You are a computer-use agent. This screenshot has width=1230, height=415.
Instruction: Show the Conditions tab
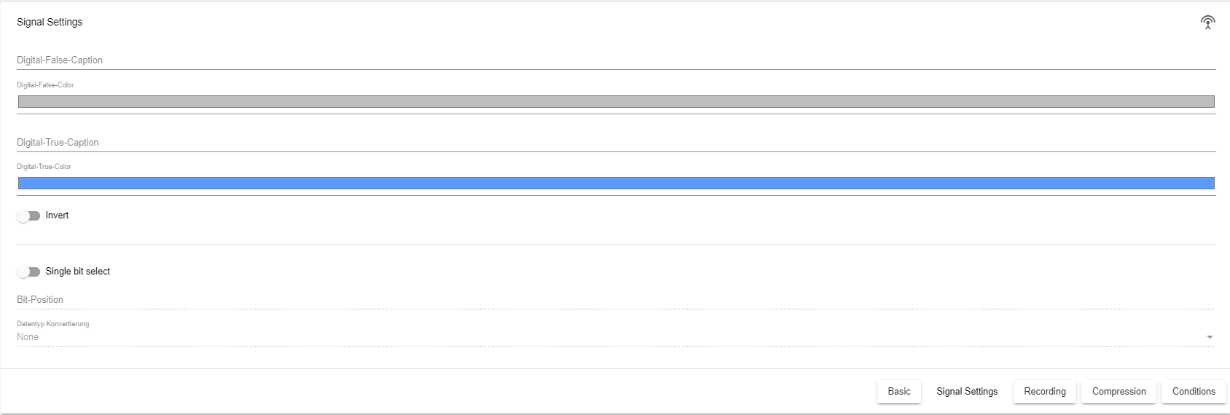(x=1194, y=392)
